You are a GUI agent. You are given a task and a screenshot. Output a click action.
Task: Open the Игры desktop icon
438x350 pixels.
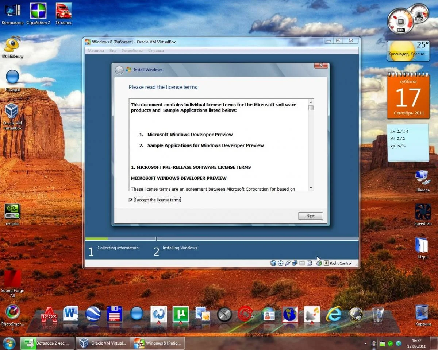click(423, 248)
